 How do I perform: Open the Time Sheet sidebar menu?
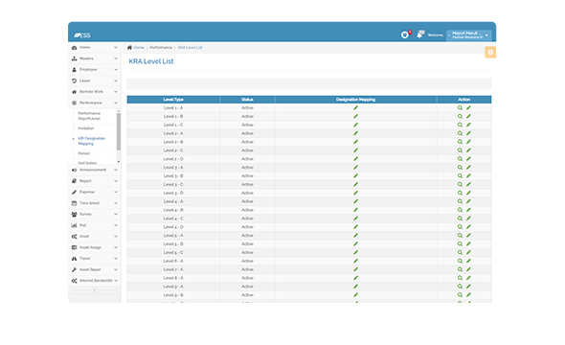[x=95, y=203]
